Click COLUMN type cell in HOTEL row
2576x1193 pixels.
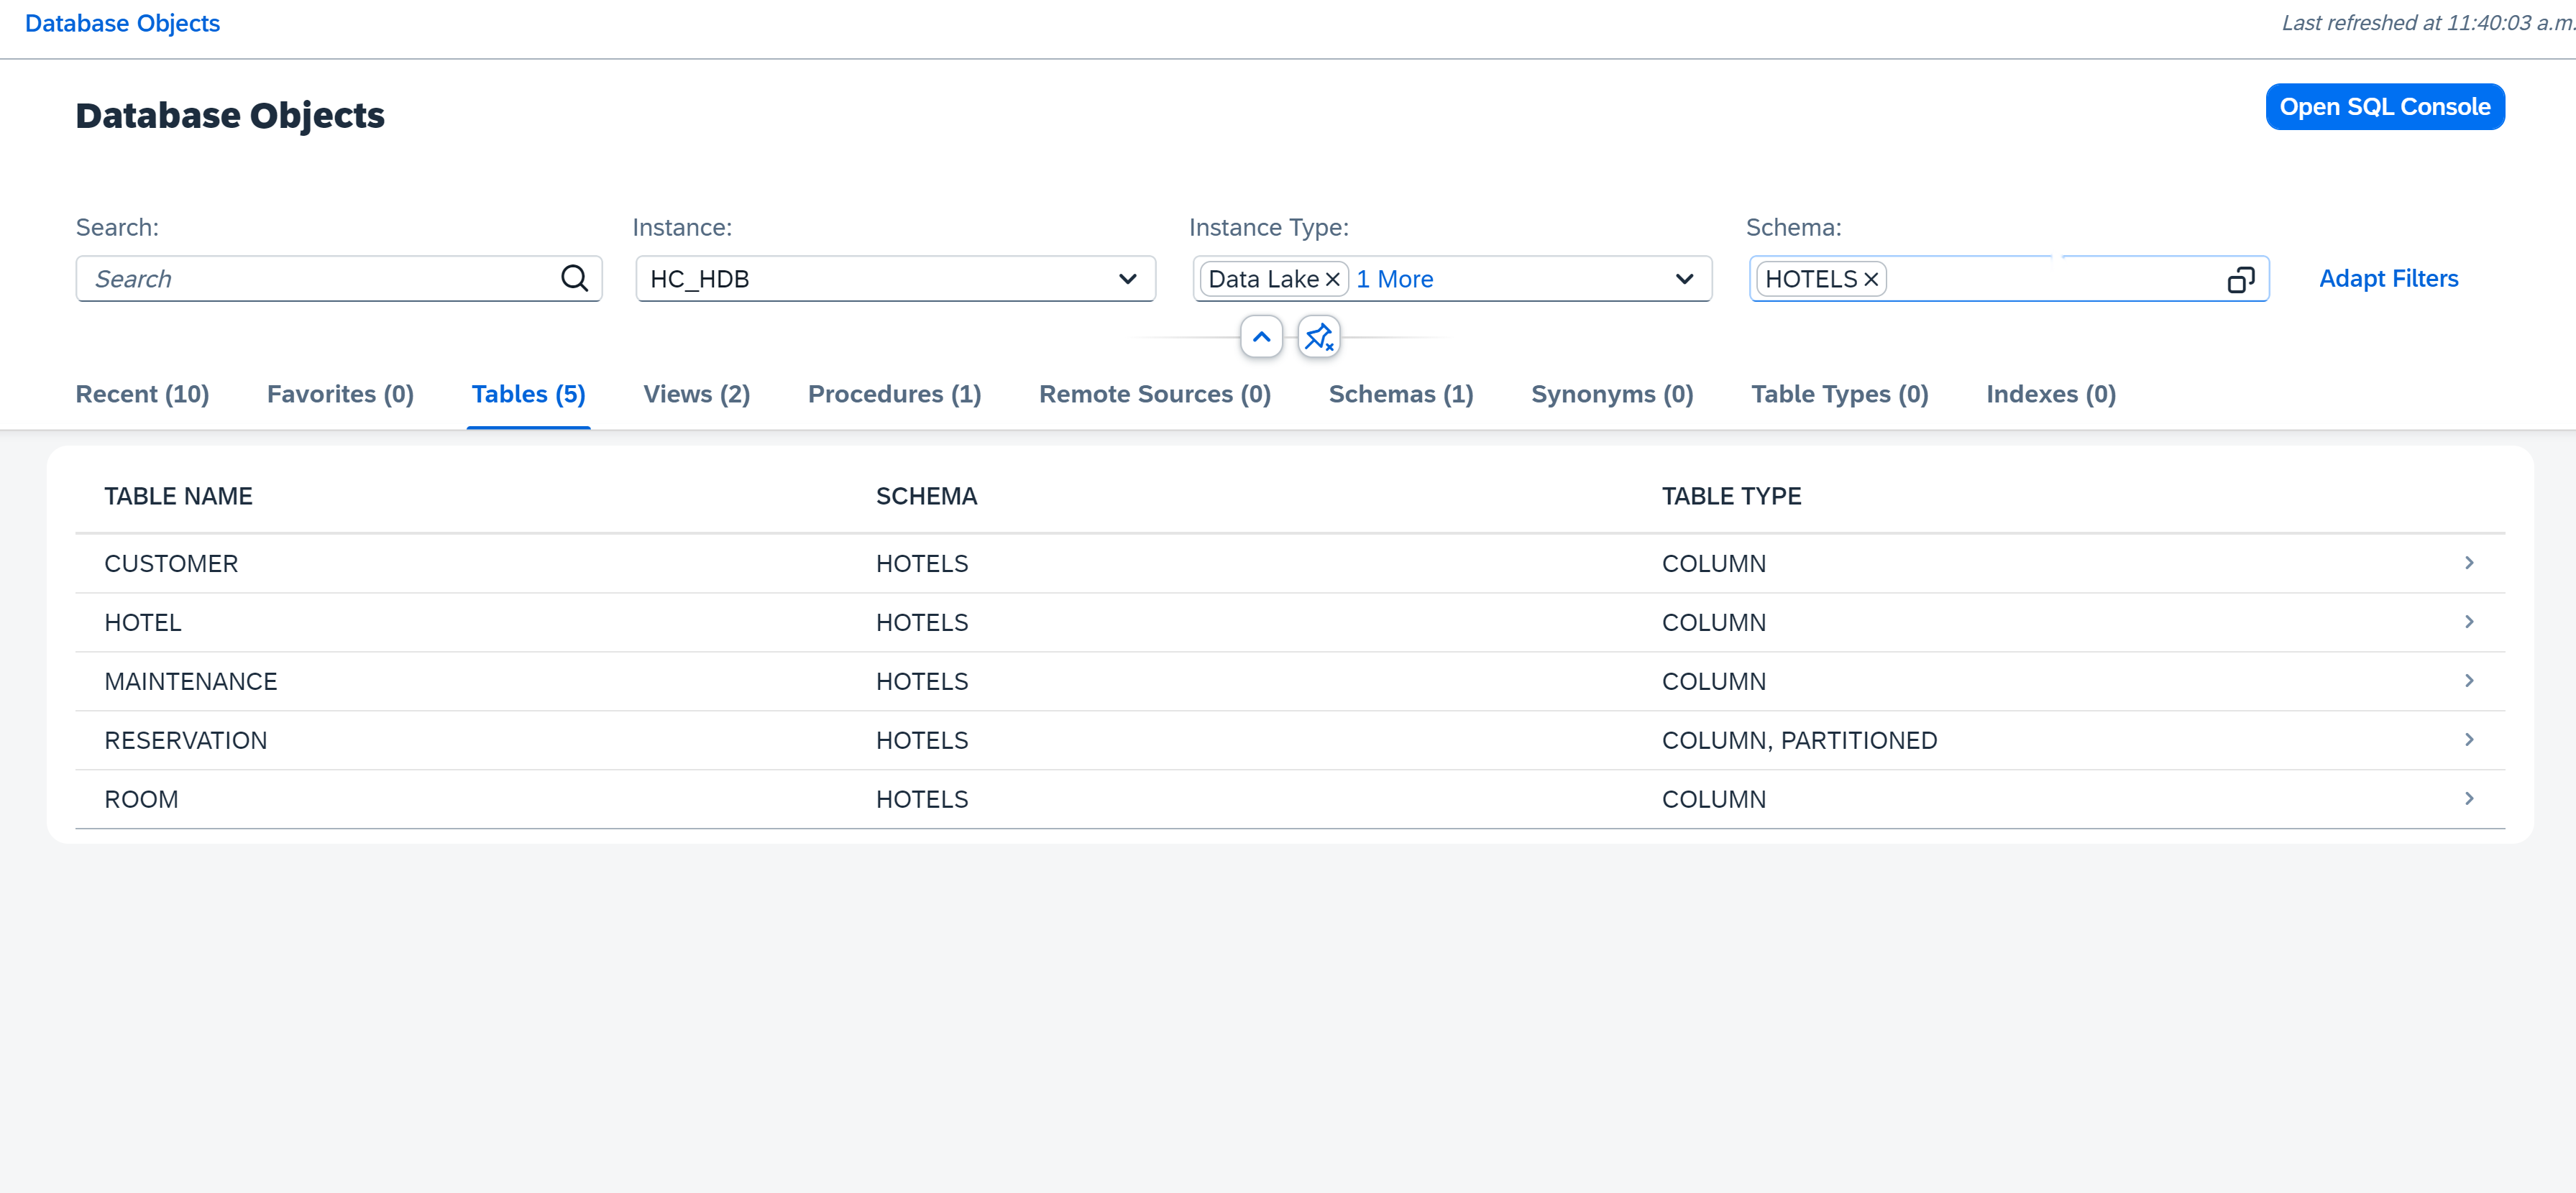pyautogui.click(x=1714, y=623)
